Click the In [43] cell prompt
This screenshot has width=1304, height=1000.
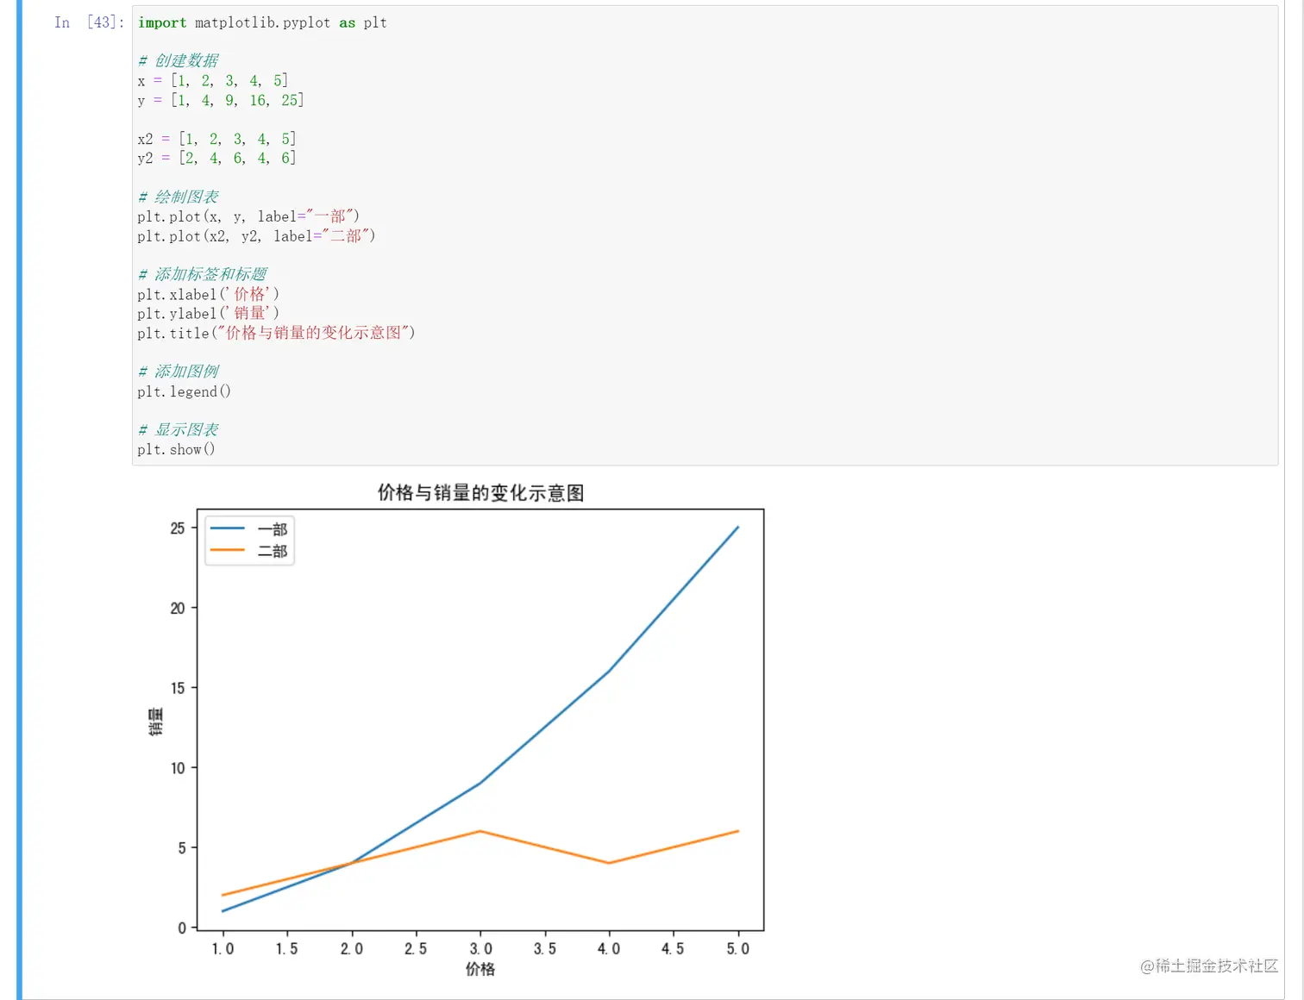pos(89,22)
